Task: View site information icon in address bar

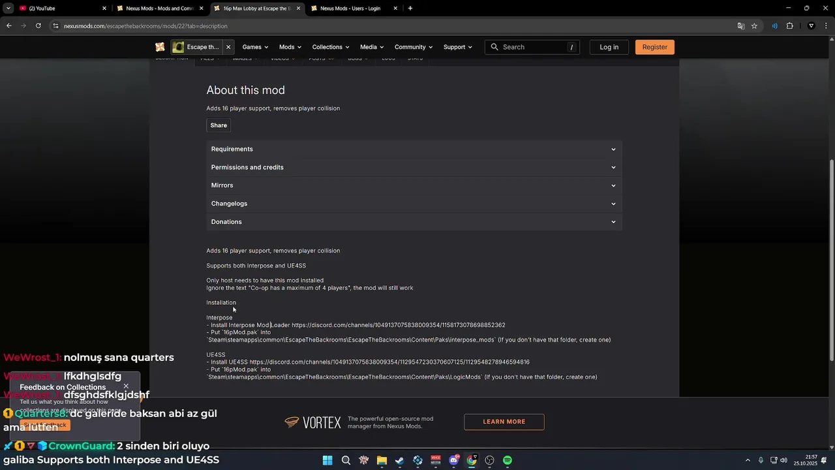Action: [56, 26]
